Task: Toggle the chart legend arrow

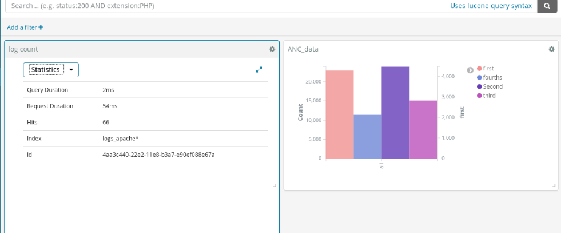Action: pyautogui.click(x=470, y=70)
